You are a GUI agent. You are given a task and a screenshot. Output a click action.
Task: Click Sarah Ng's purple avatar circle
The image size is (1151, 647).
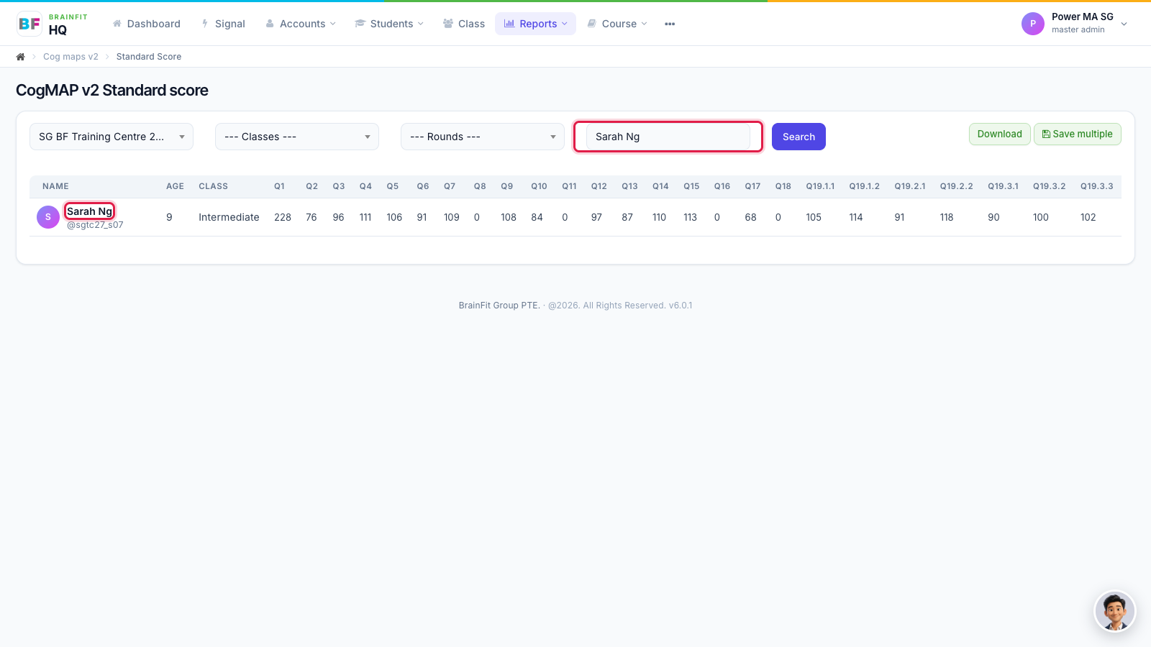point(48,217)
